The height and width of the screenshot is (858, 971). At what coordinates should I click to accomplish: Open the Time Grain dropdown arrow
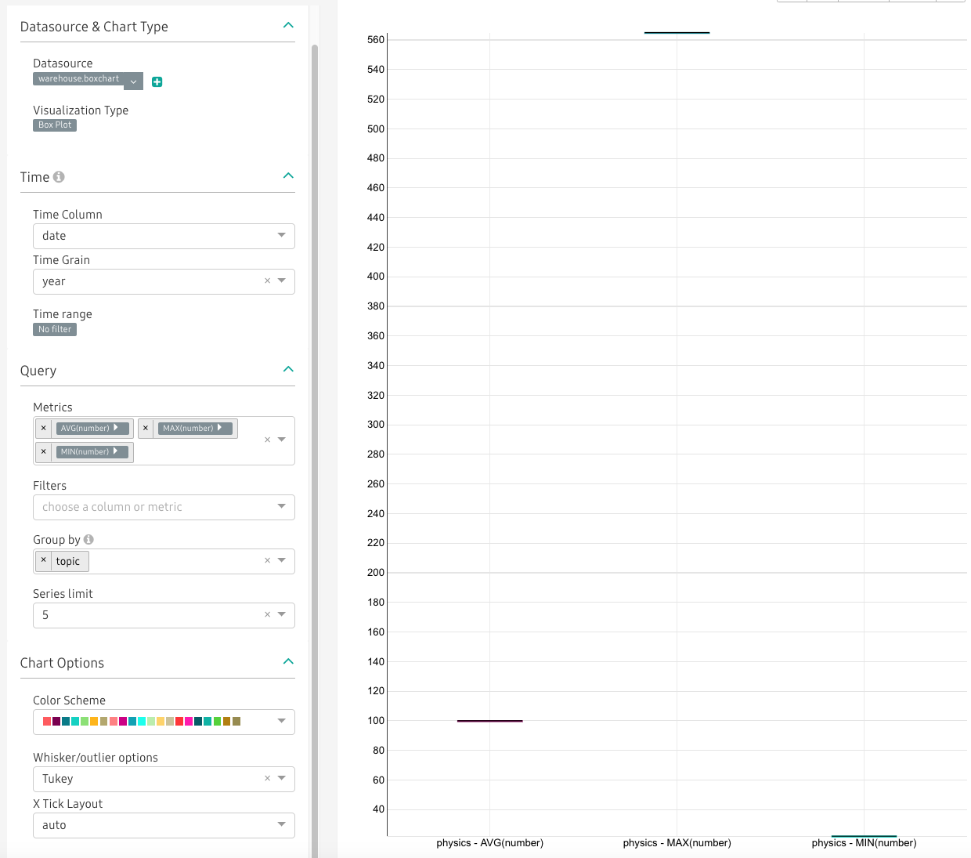[x=282, y=281]
